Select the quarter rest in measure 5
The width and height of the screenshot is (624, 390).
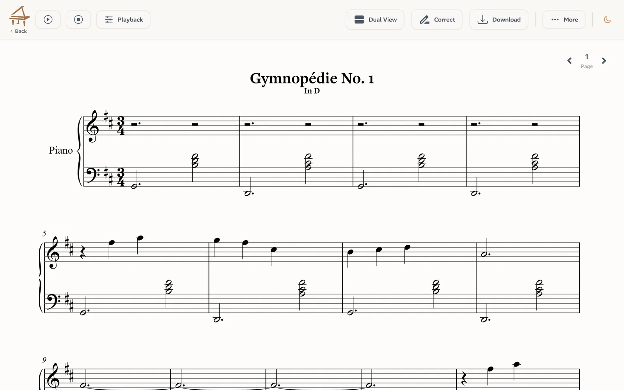pyautogui.click(x=82, y=253)
